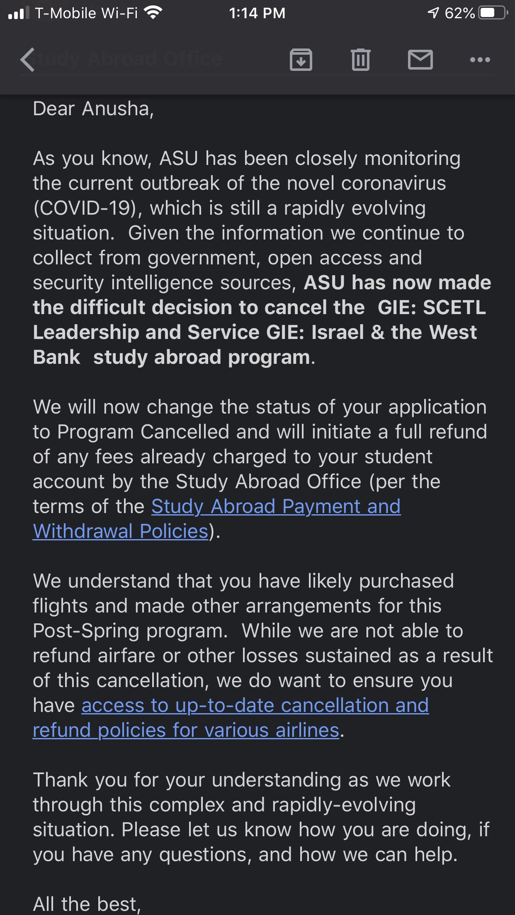Archive this email with the archive icon

click(x=301, y=60)
